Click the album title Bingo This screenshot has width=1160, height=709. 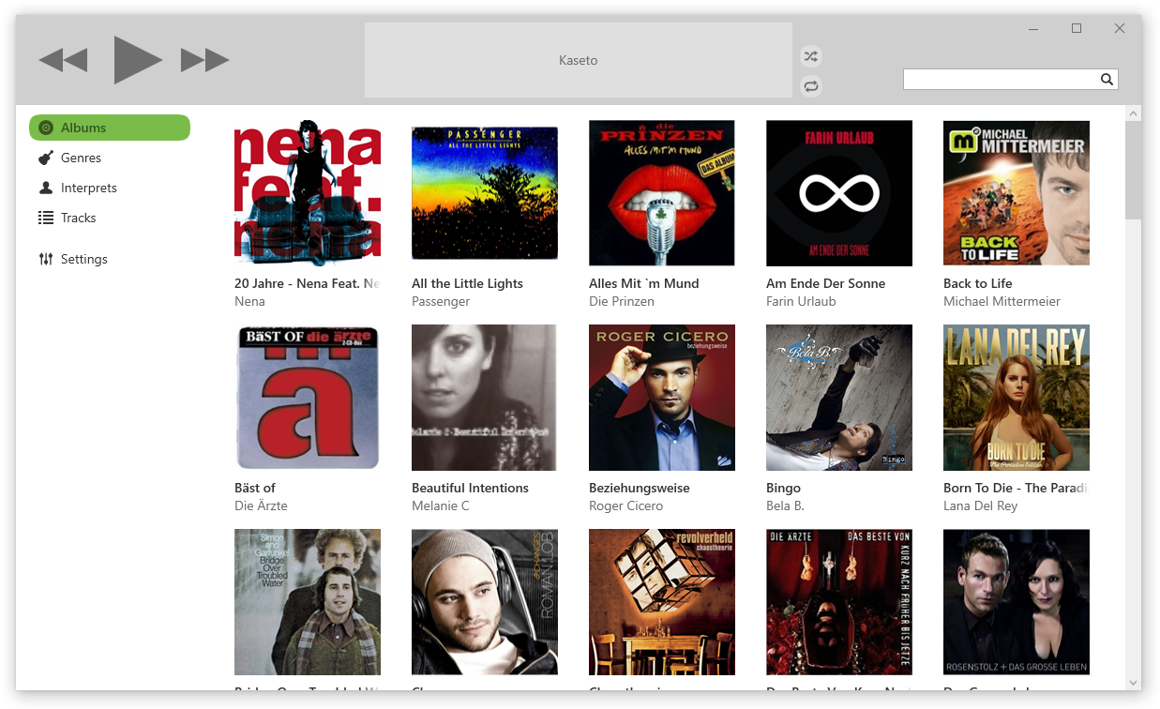(783, 489)
